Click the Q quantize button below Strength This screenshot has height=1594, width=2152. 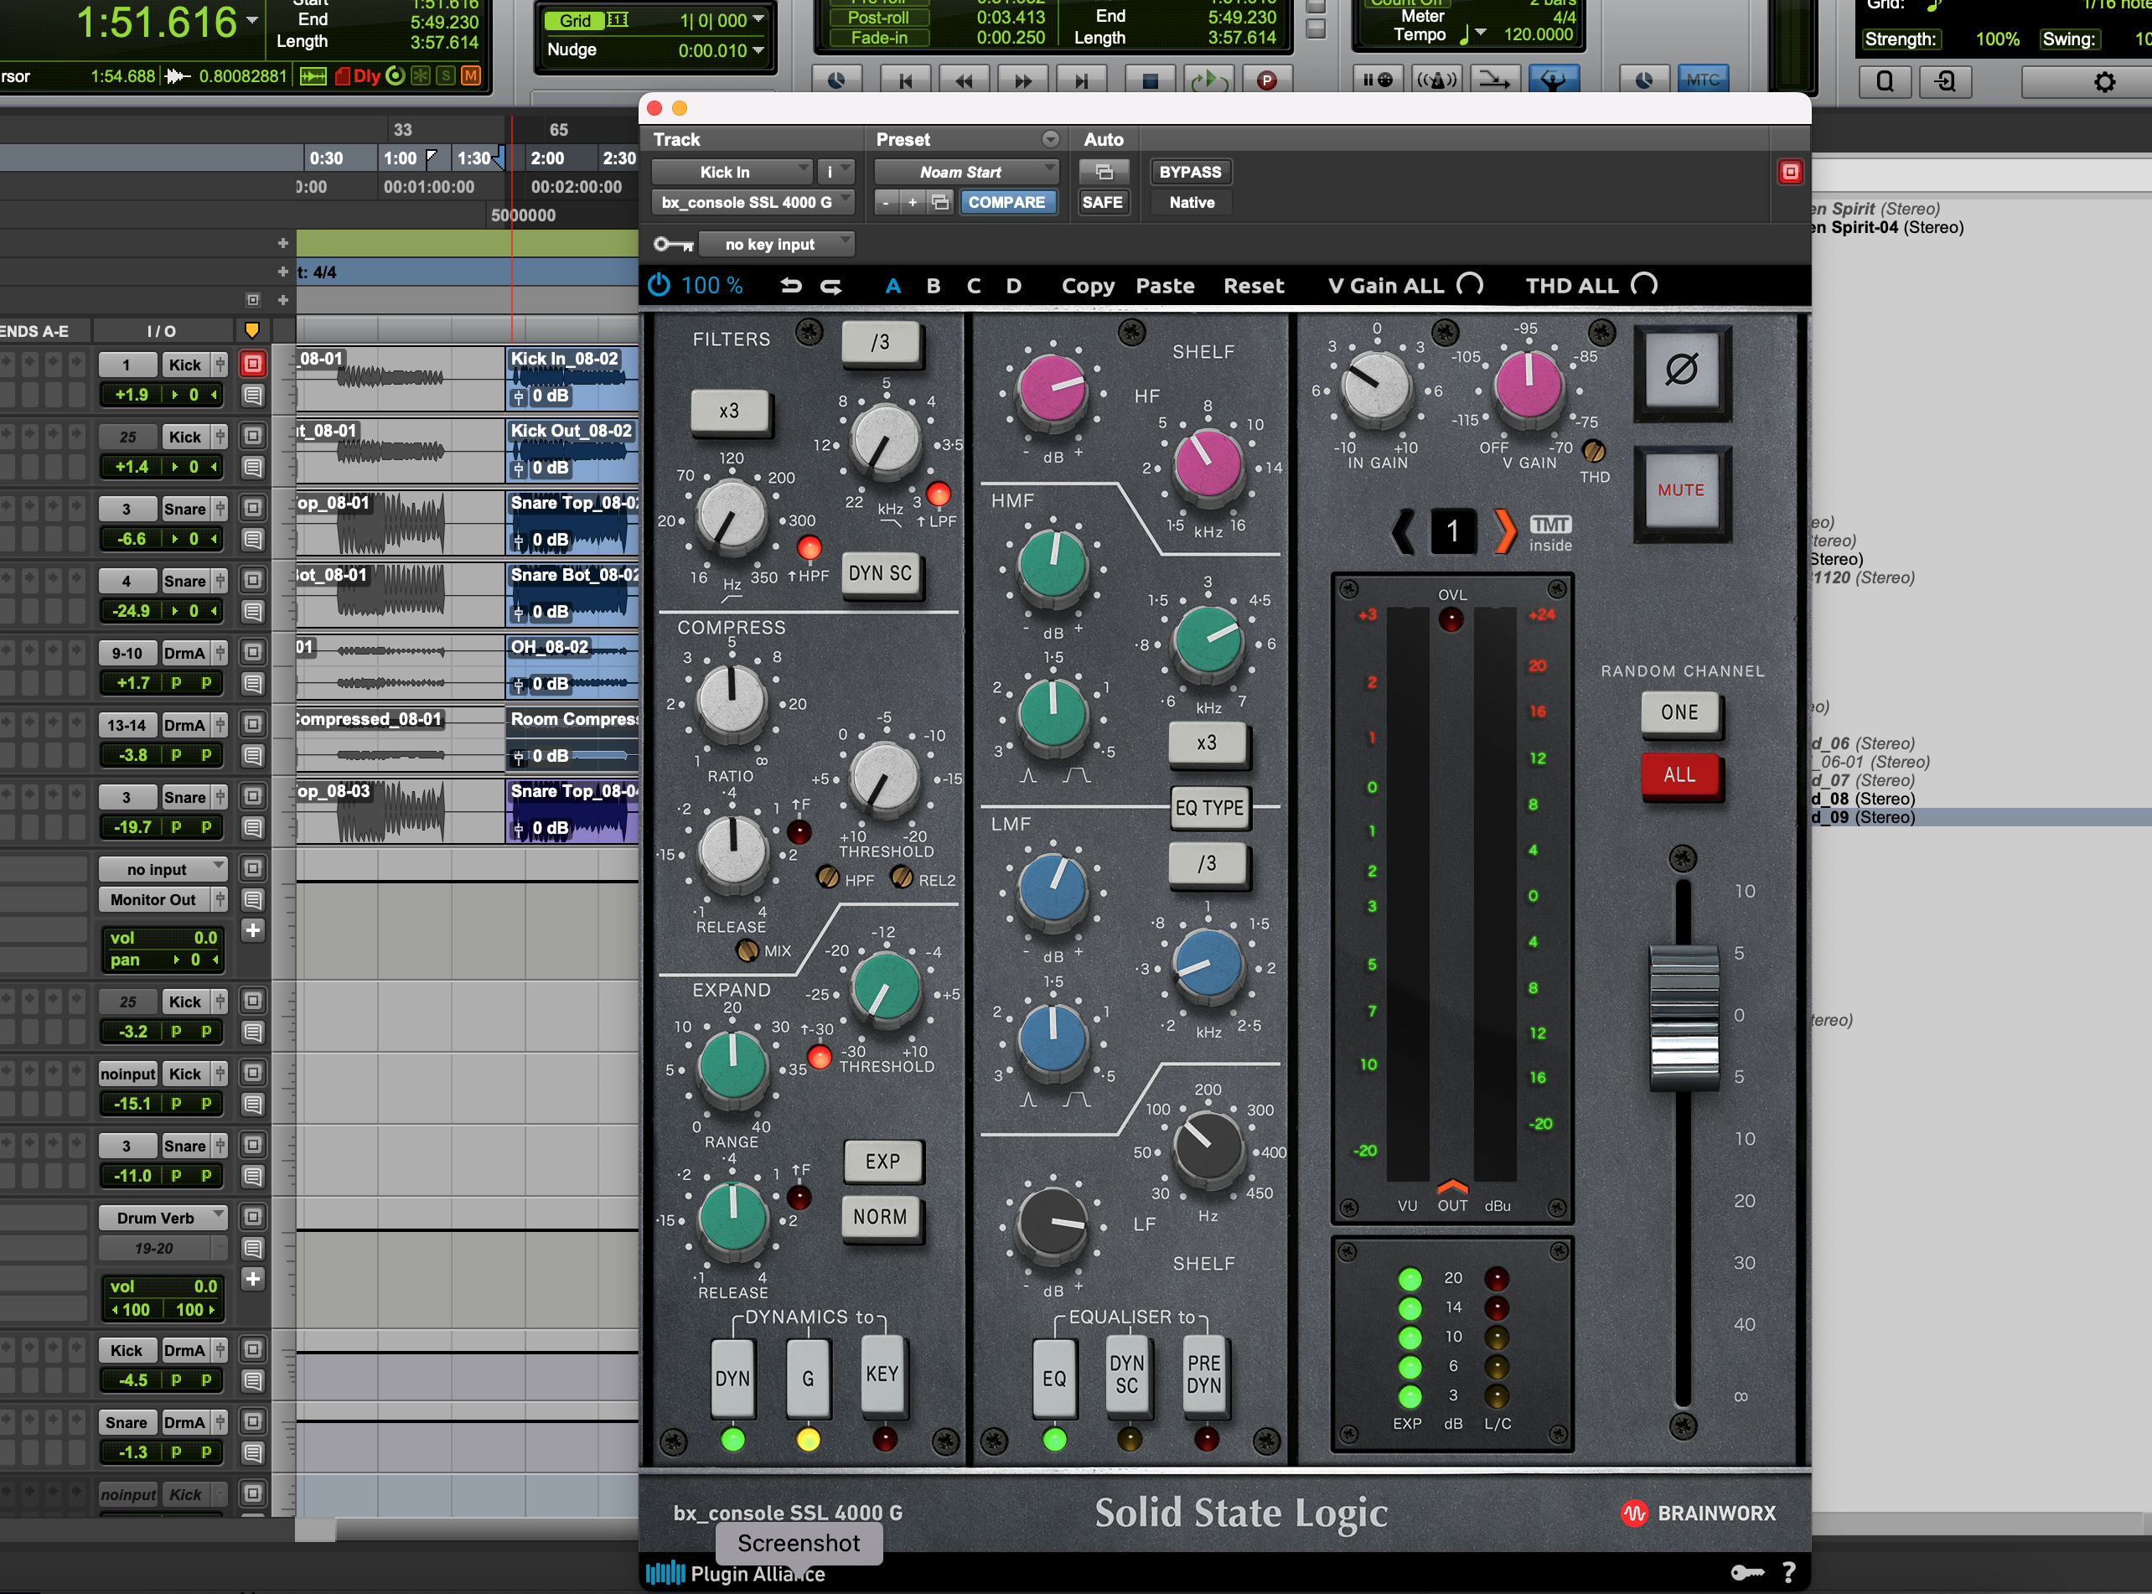[1885, 82]
